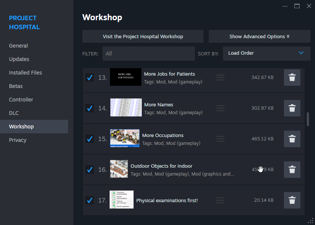Delete the More Jobs for Patients mod

pyautogui.click(x=292, y=77)
